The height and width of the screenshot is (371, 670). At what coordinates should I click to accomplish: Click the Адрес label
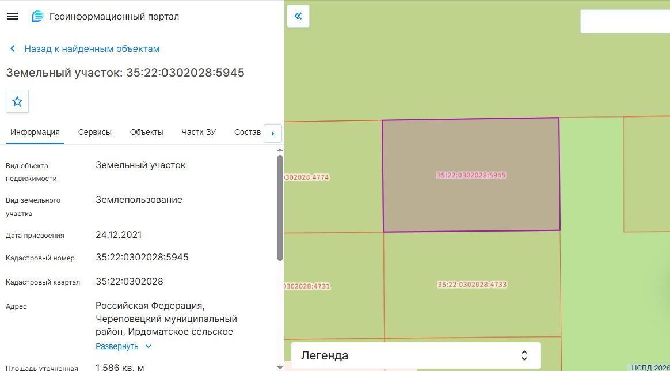(16, 306)
